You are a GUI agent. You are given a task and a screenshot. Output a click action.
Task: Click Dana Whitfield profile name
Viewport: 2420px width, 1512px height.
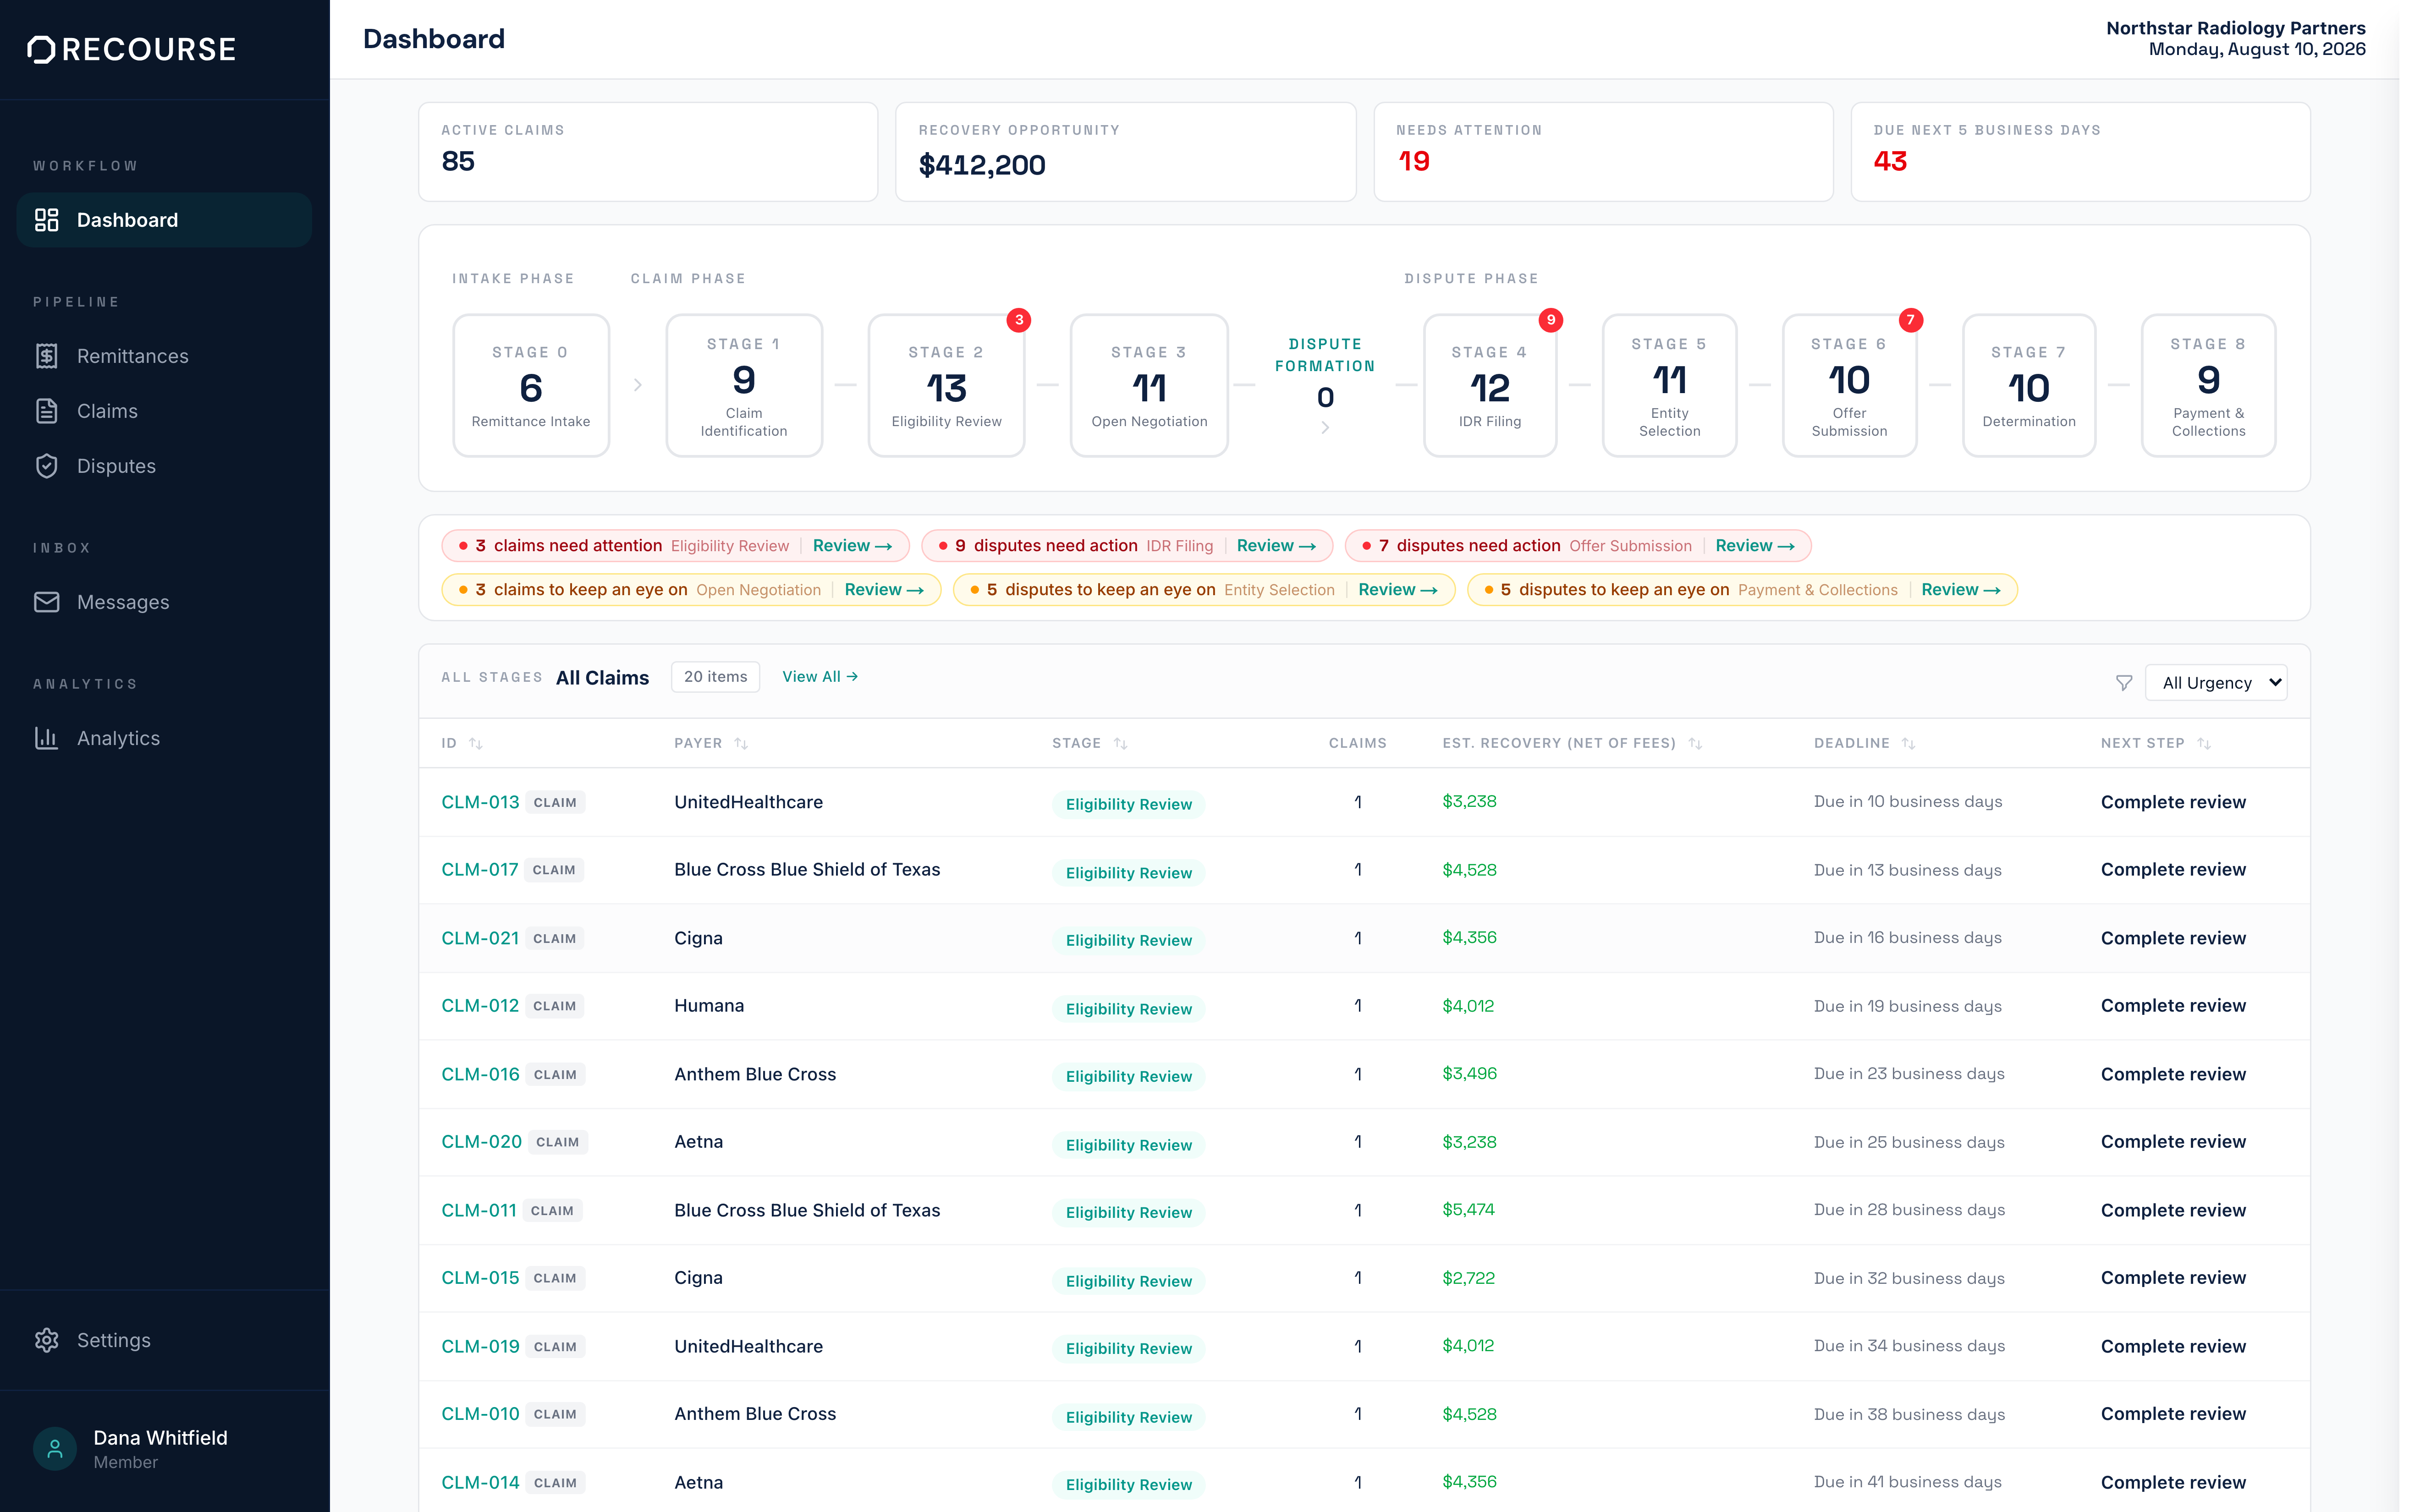click(160, 1438)
